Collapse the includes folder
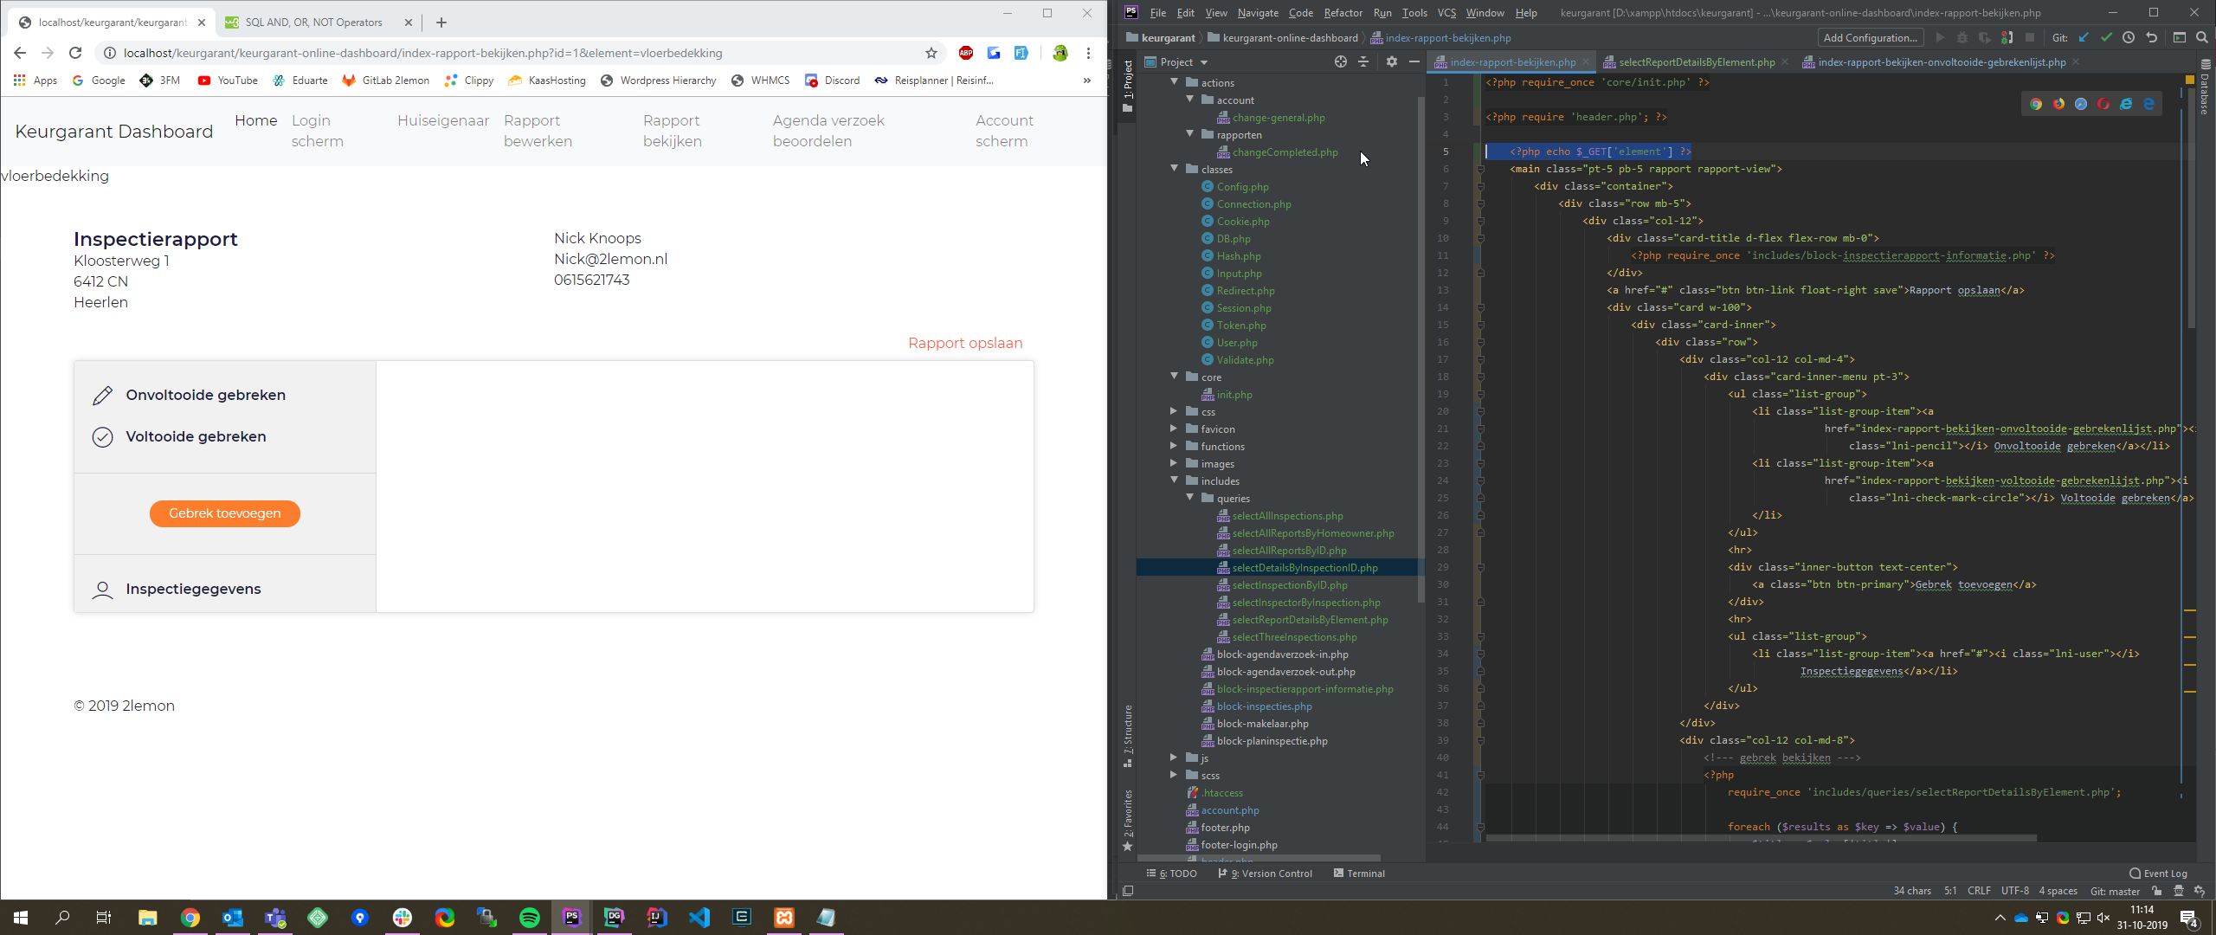This screenshot has height=935, width=2216. click(x=1175, y=480)
